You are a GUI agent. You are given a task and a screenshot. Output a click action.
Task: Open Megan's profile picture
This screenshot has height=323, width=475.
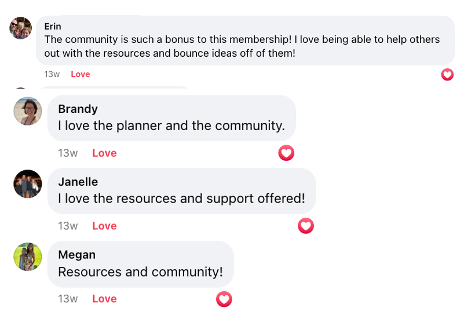click(28, 256)
